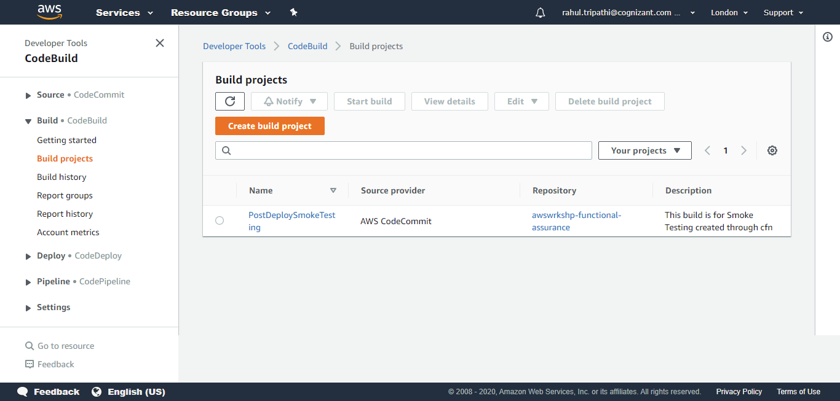The image size is (840, 401).
Task: Click the Smoke Testing description text
Action: tap(718, 221)
